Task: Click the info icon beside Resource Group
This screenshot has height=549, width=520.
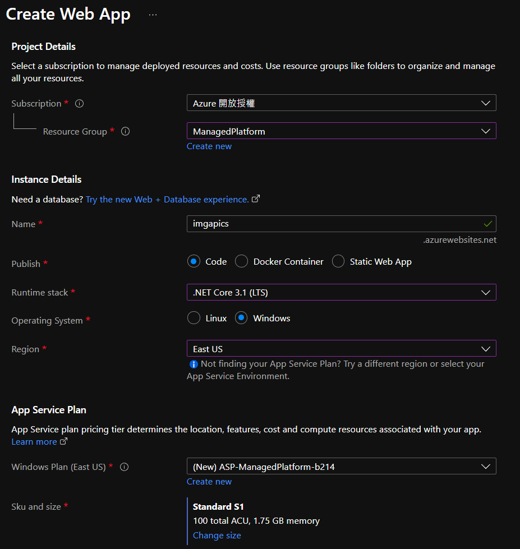Action: [x=126, y=131]
